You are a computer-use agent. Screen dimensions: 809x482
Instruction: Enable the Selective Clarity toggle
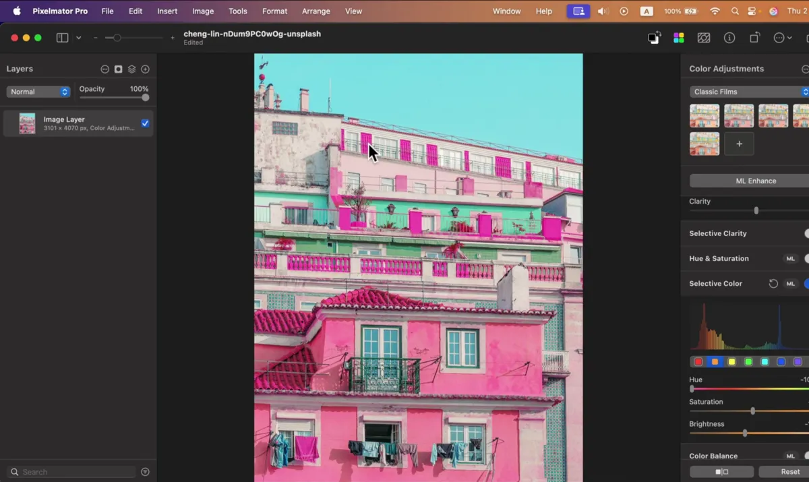pos(806,233)
